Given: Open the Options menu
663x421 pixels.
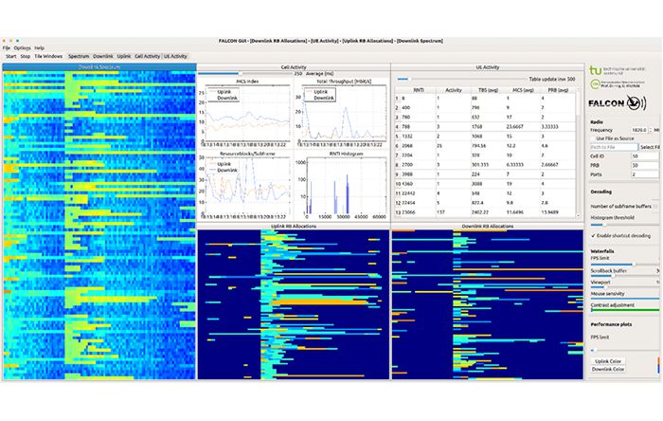Looking at the screenshot, I should pos(22,47).
